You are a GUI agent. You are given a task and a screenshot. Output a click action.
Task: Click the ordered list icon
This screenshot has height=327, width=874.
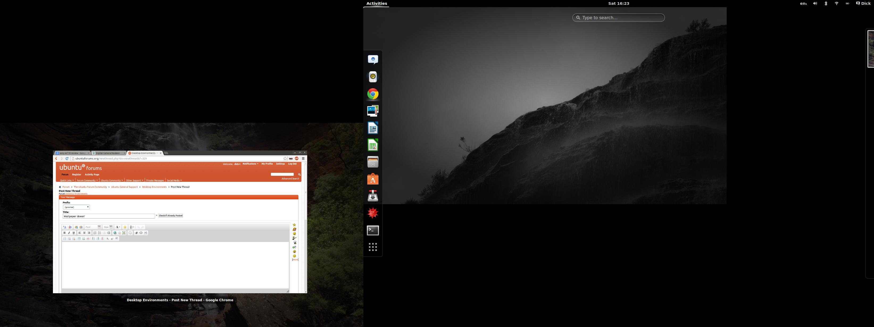(x=95, y=233)
